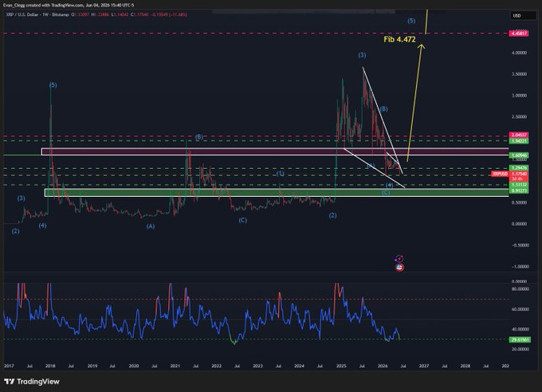Click the (3) wave label above the 2025 peak

(x=362, y=55)
